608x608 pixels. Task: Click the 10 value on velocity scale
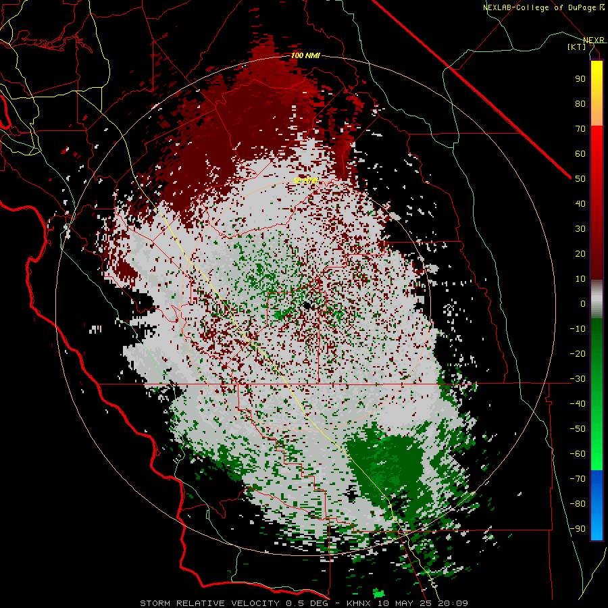[x=580, y=279]
